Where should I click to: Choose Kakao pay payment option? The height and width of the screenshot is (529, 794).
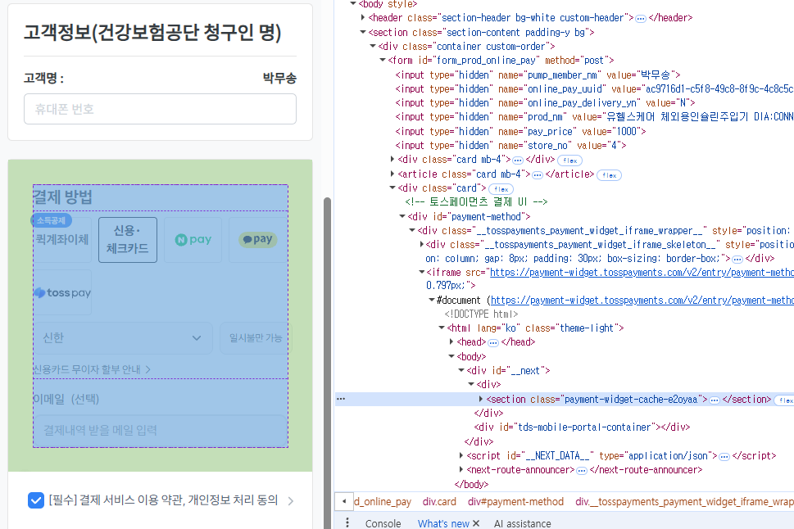pos(258,240)
